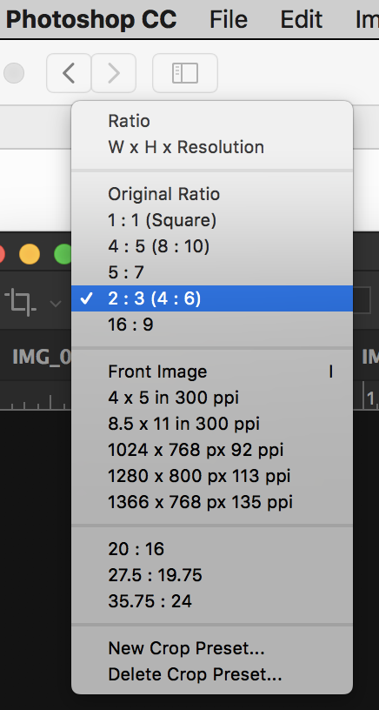Toggle the sidebar panel icon
379x710 pixels.
185,73
